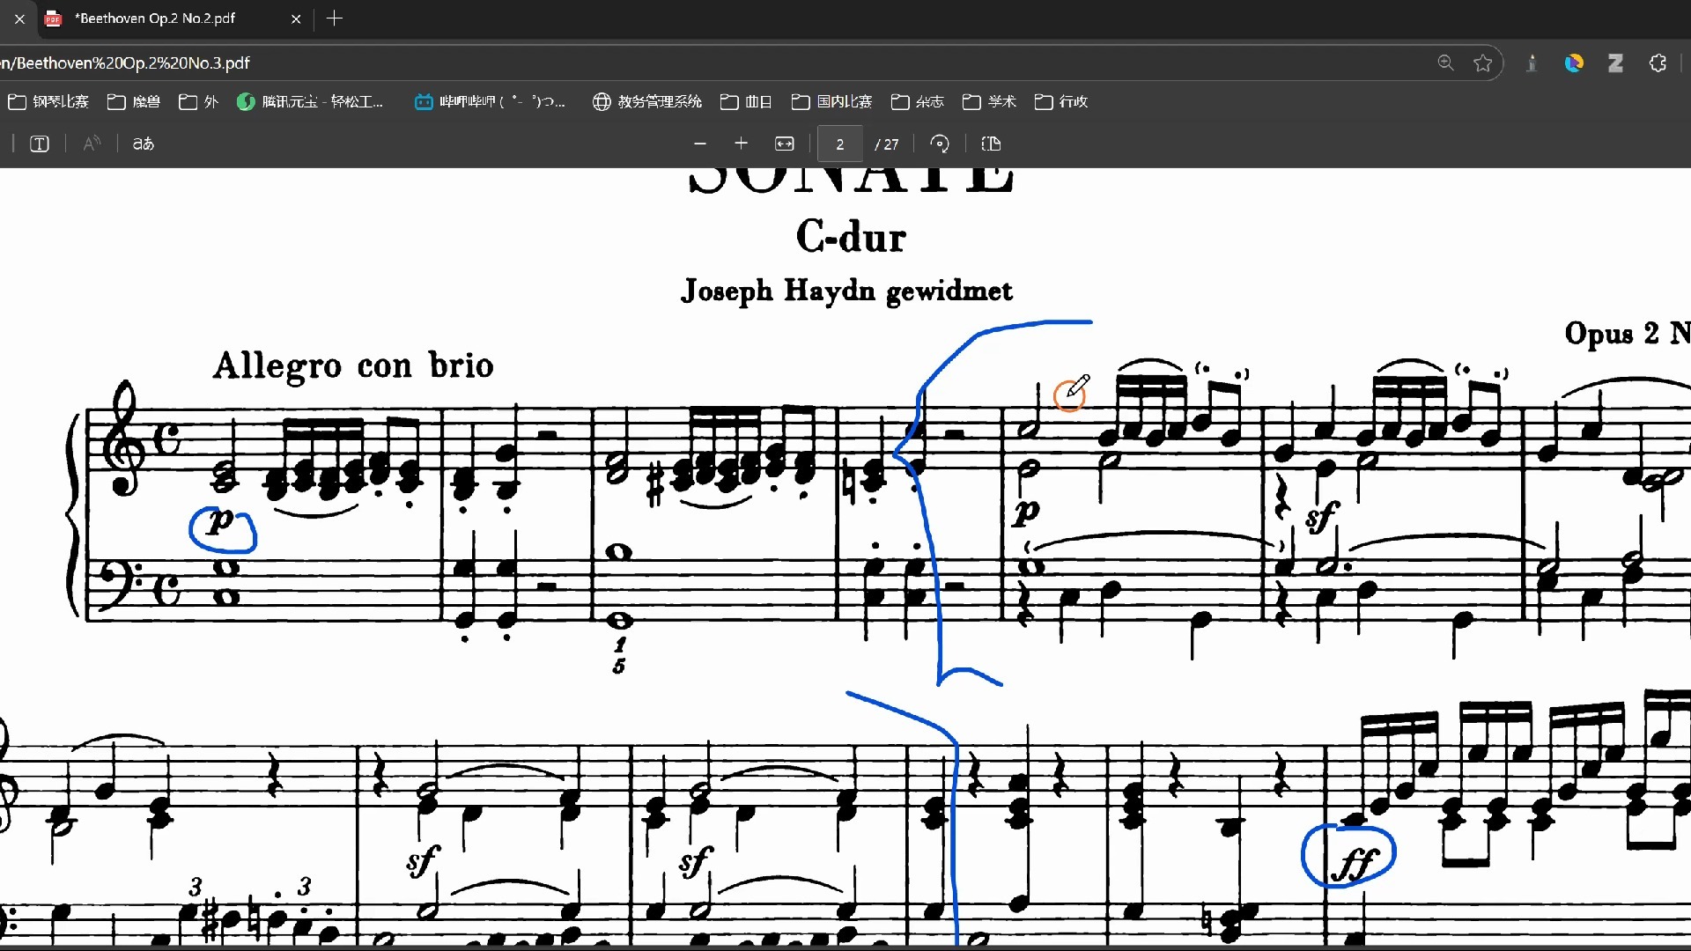
Task: Click the Z extension icon
Action: [1615, 63]
